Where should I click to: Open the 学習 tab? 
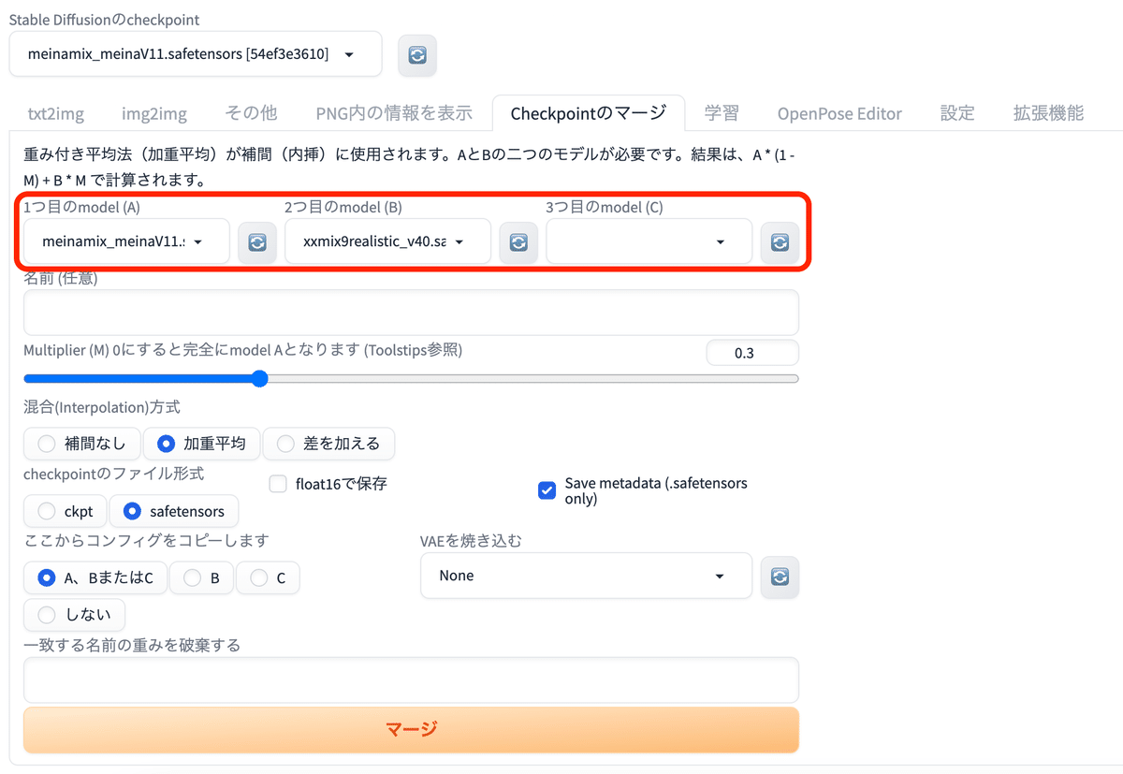click(722, 113)
